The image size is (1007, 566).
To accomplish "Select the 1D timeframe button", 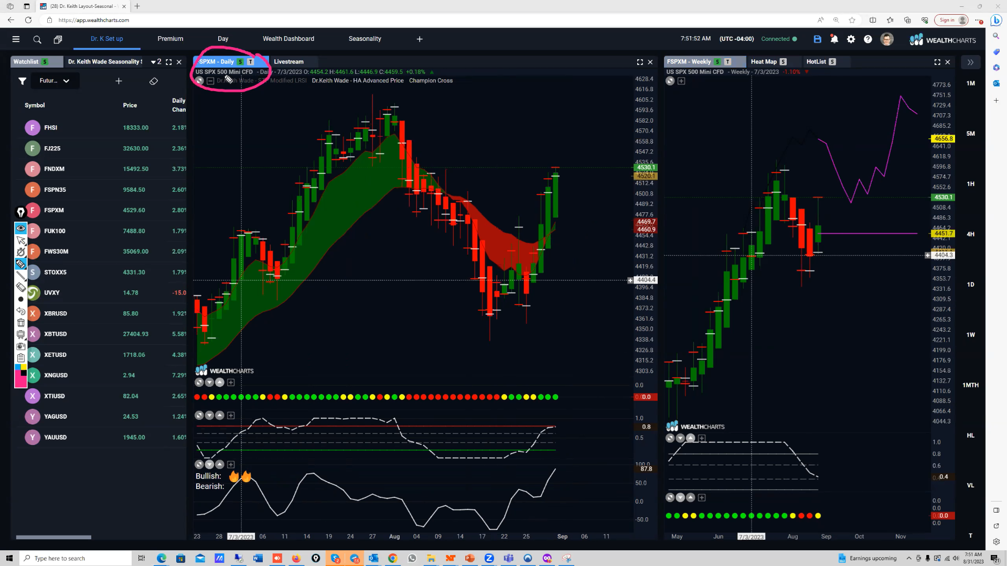I will coord(971,285).
